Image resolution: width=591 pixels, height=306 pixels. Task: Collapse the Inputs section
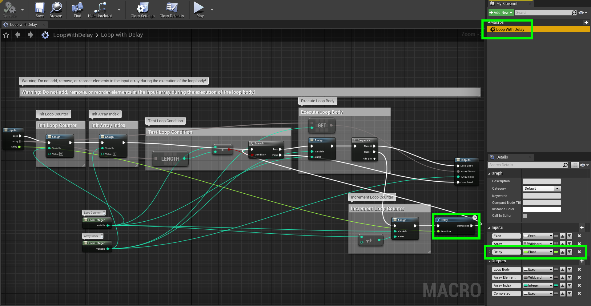[x=489, y=228]
